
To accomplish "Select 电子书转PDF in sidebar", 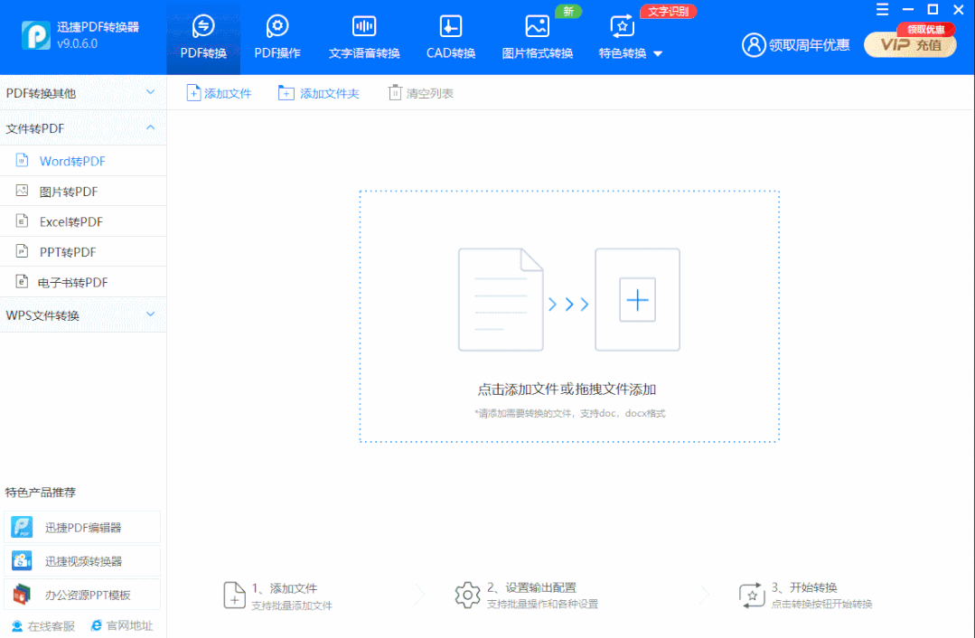I will point(83,282).
